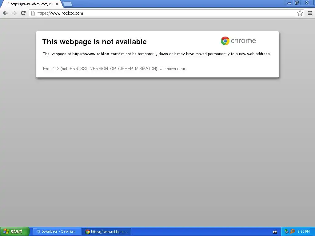Image resolution: width=315 pixels, height=236 pixels.
Task: Close the Chrome window
Action: click(x=307, y=3)
